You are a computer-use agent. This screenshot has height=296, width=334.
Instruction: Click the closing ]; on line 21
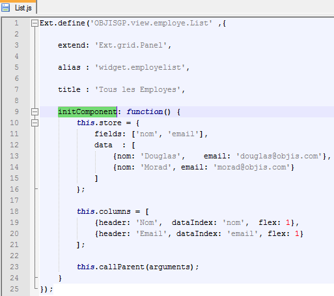(81, 244)
